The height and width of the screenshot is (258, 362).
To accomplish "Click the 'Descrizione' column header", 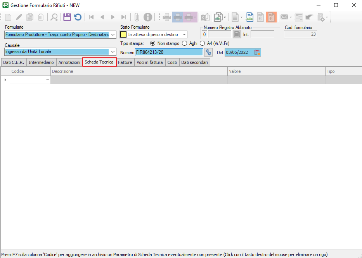I will [139, 71].
